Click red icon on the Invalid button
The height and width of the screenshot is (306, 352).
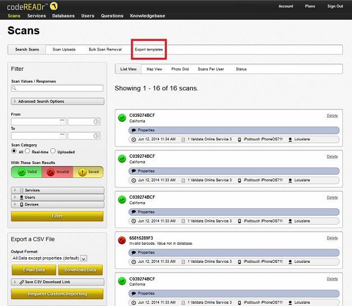(x=51, y=172)
